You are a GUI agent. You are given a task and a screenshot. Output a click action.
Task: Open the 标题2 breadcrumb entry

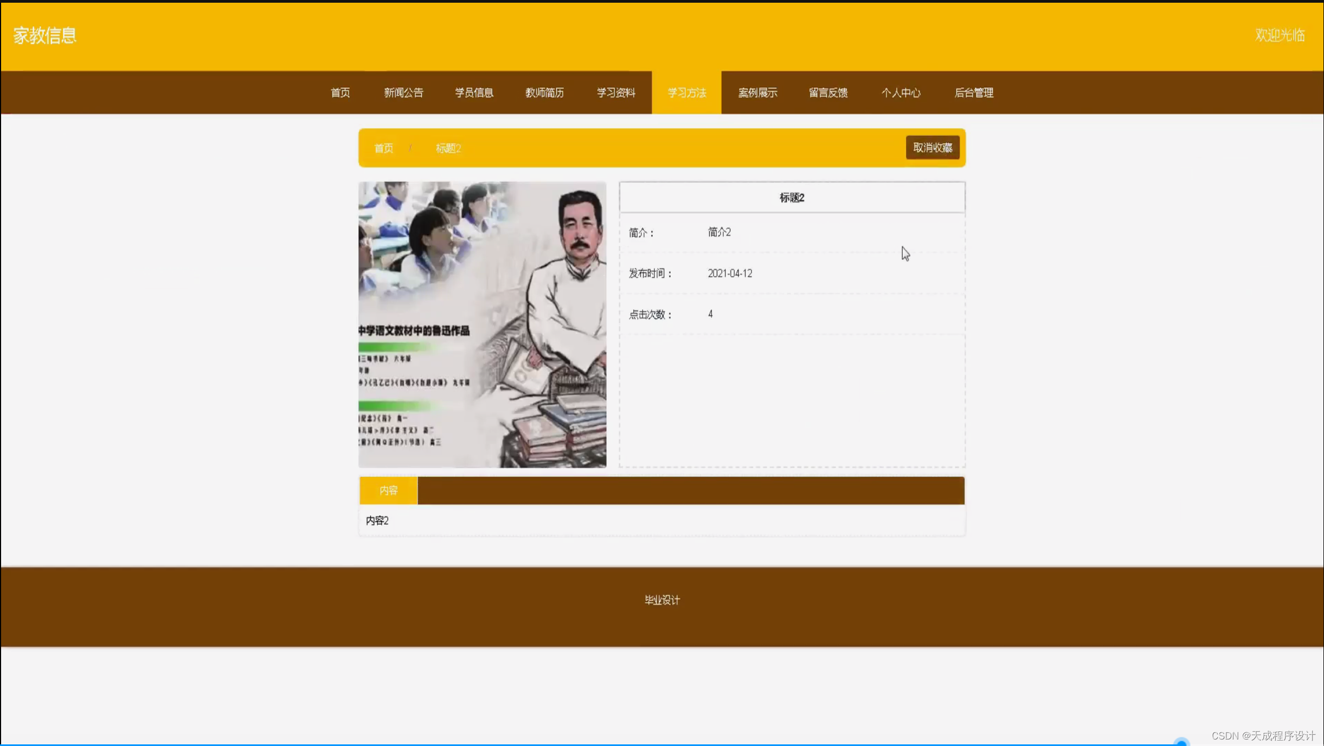point(448,148)
